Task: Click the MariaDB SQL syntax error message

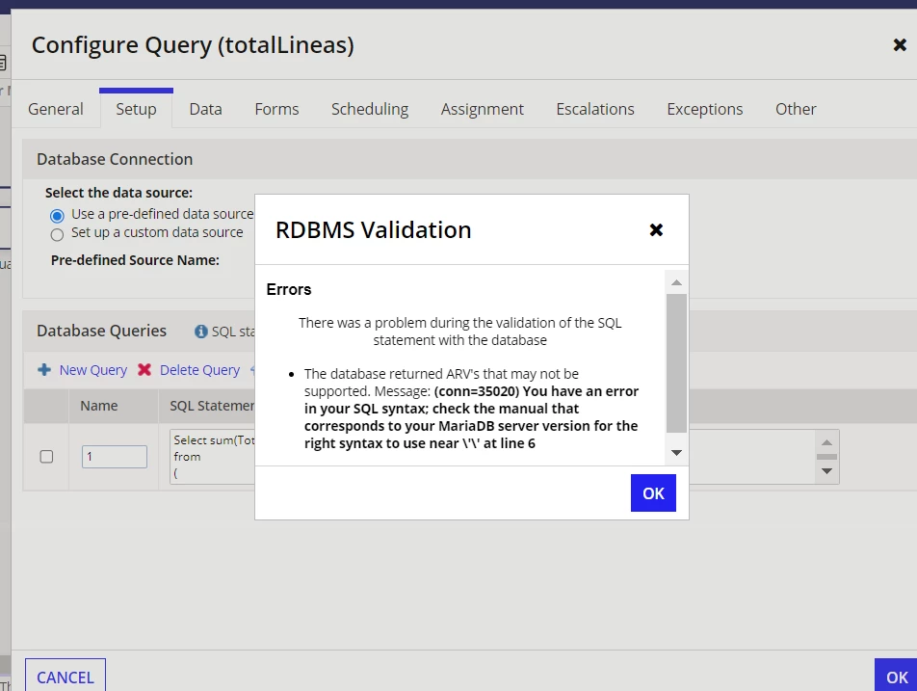Action: point(471,409)
